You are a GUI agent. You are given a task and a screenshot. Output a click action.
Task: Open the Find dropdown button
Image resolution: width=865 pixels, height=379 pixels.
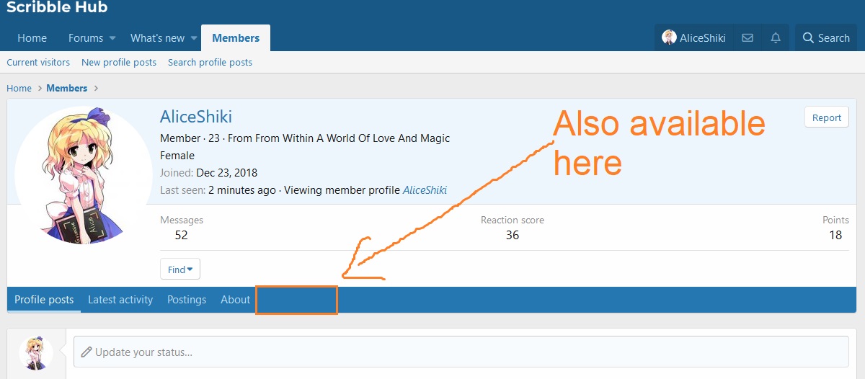click(x=179, y=269)
